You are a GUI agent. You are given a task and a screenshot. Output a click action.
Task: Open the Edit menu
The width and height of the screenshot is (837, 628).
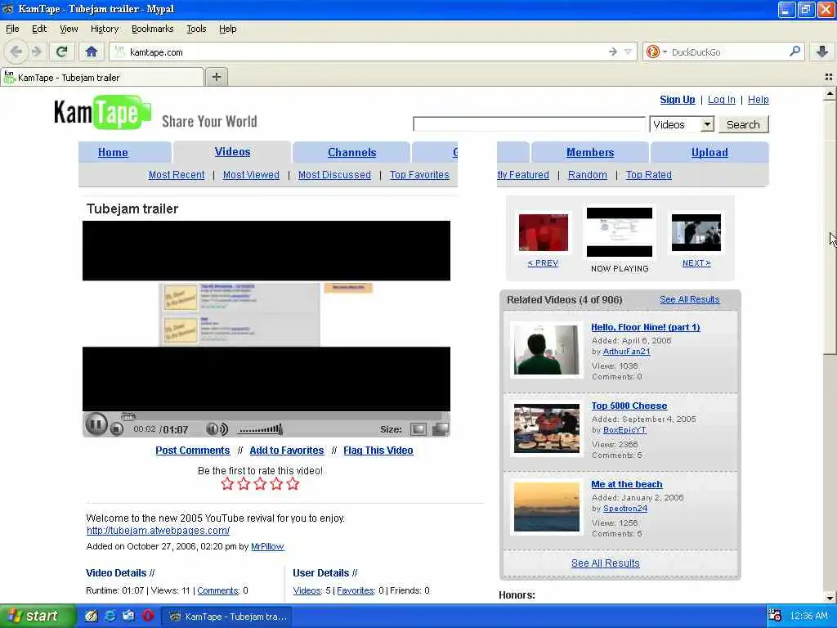(39, 29)
